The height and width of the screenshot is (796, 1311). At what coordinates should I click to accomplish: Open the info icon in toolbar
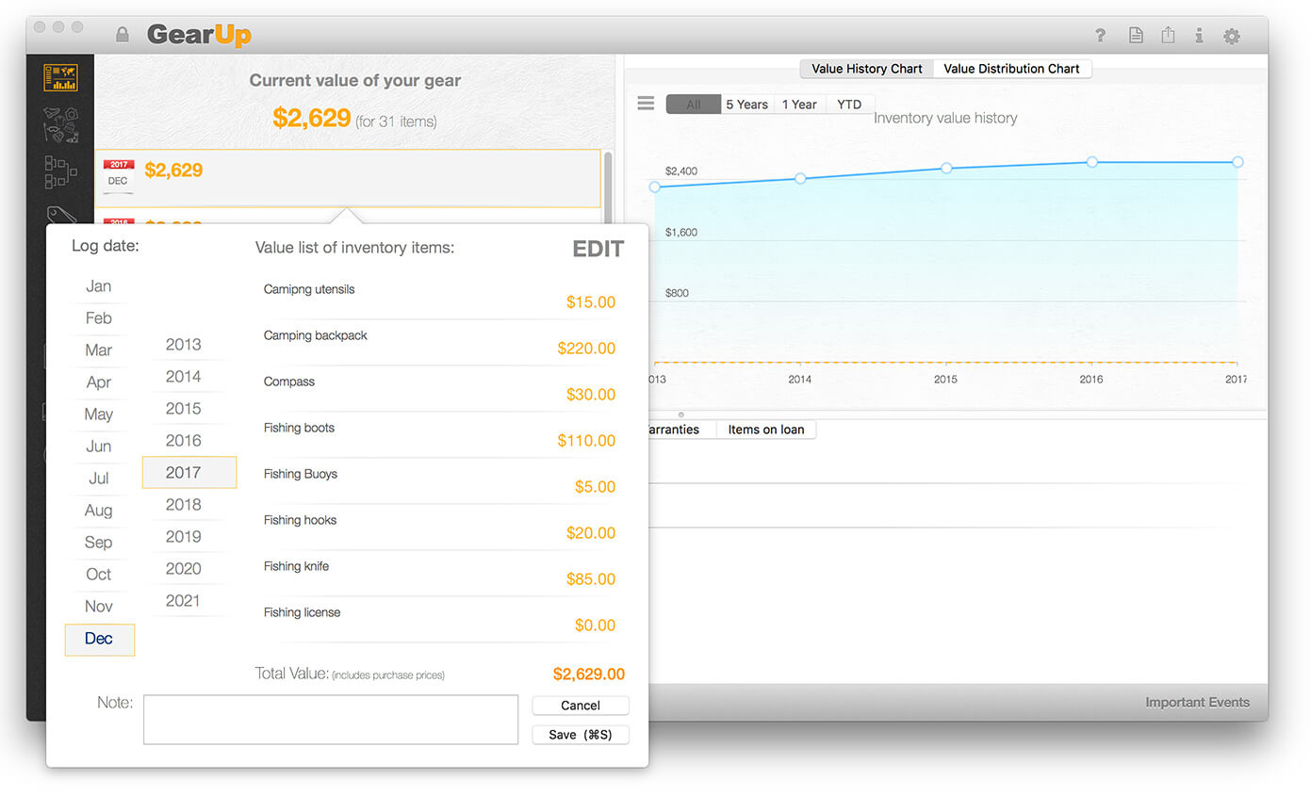tap(1199, 36)
